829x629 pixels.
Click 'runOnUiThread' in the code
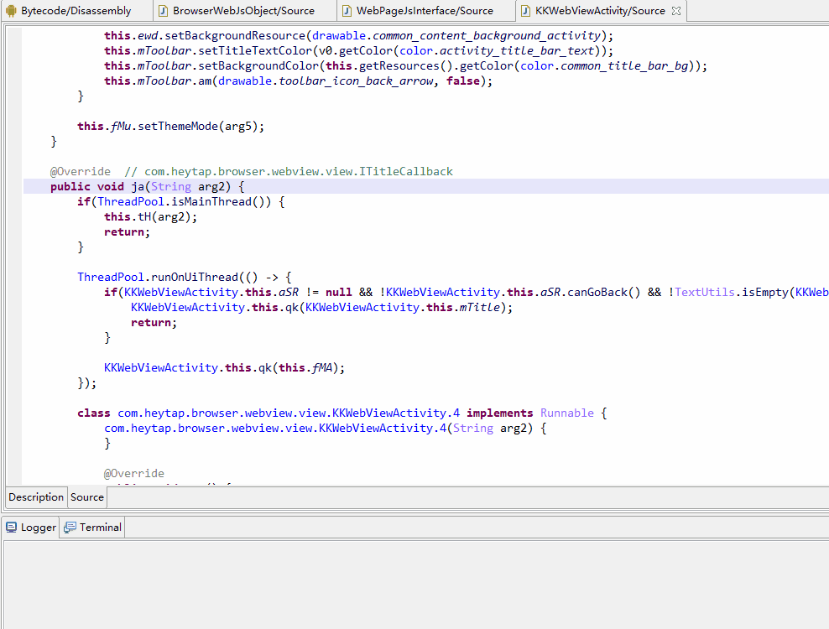(x=195, y=277)
